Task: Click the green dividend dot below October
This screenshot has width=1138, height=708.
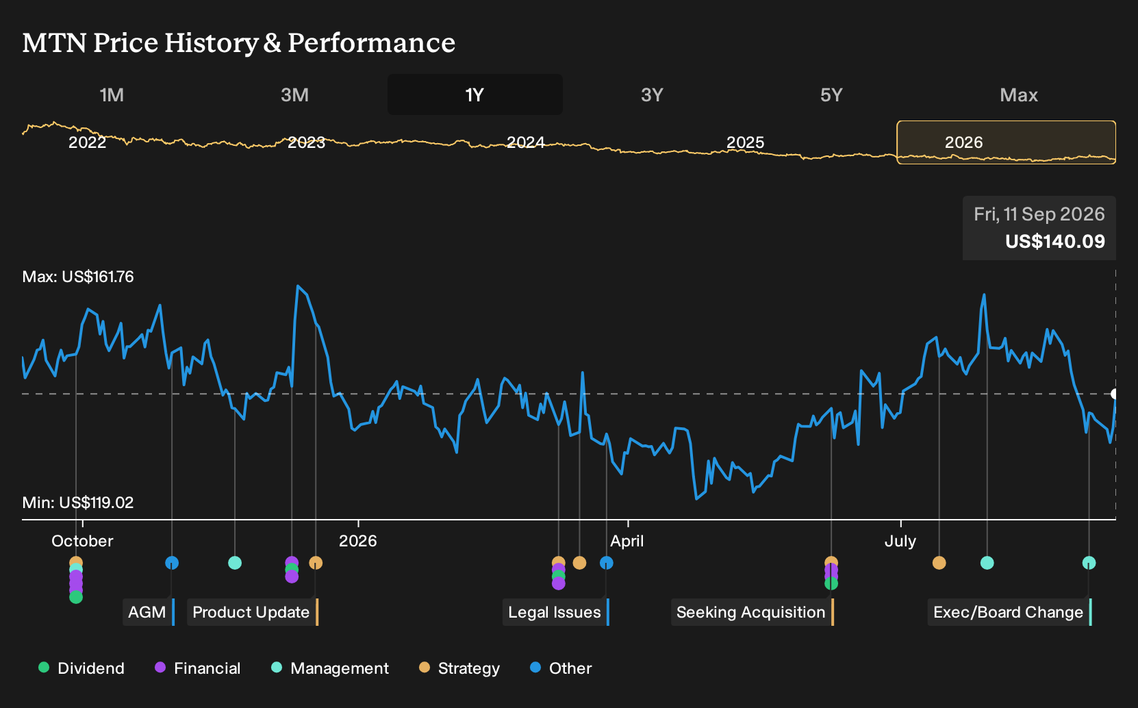Action: (x=76, y=597)
